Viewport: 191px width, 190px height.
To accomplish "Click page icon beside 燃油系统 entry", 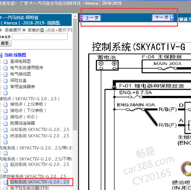I will 5,136.
